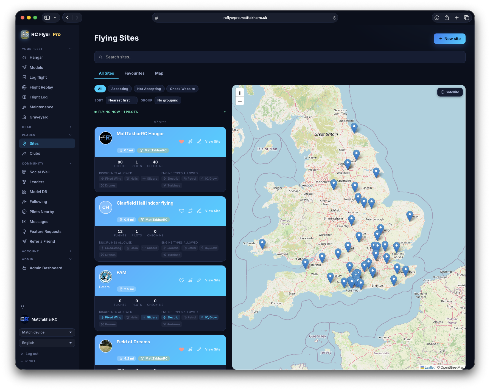Click View Site on Clanfield Hall card

coord(213,211)
